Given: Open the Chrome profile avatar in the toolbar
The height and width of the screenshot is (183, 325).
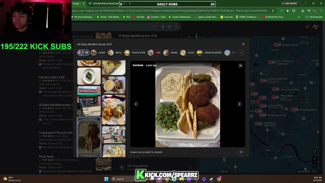Looking at the screenshot, I should 315,11.
